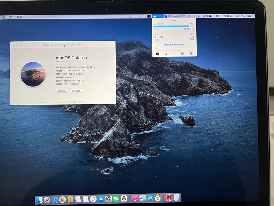Switch to the 显示器 tab
The image size is (274, 206).
[x=54, y=45]
